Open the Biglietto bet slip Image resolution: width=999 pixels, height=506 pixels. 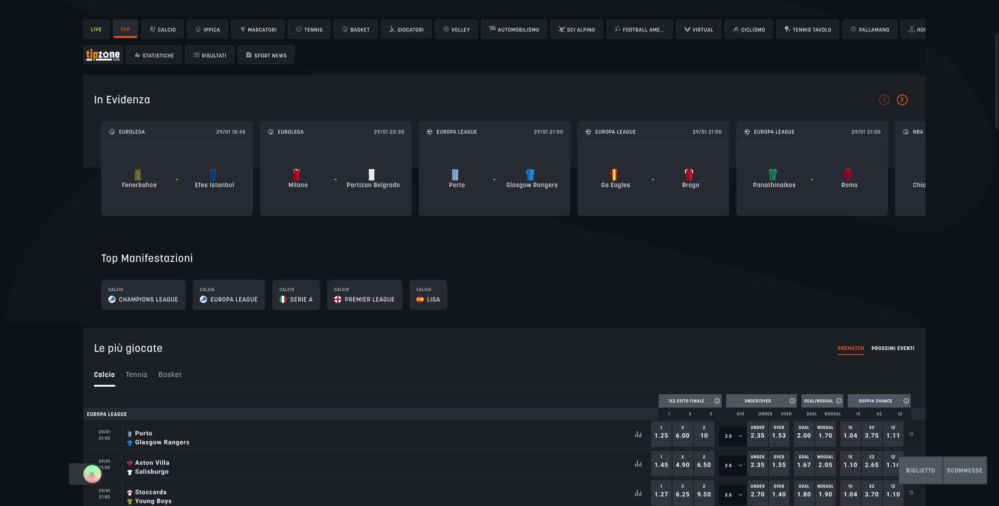(x=921, y=471)
